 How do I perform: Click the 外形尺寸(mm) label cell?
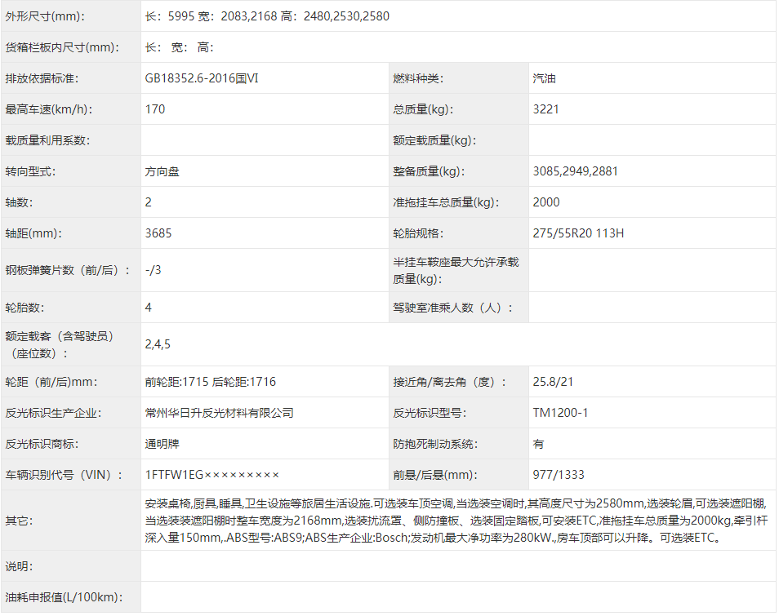coord(44,16)
